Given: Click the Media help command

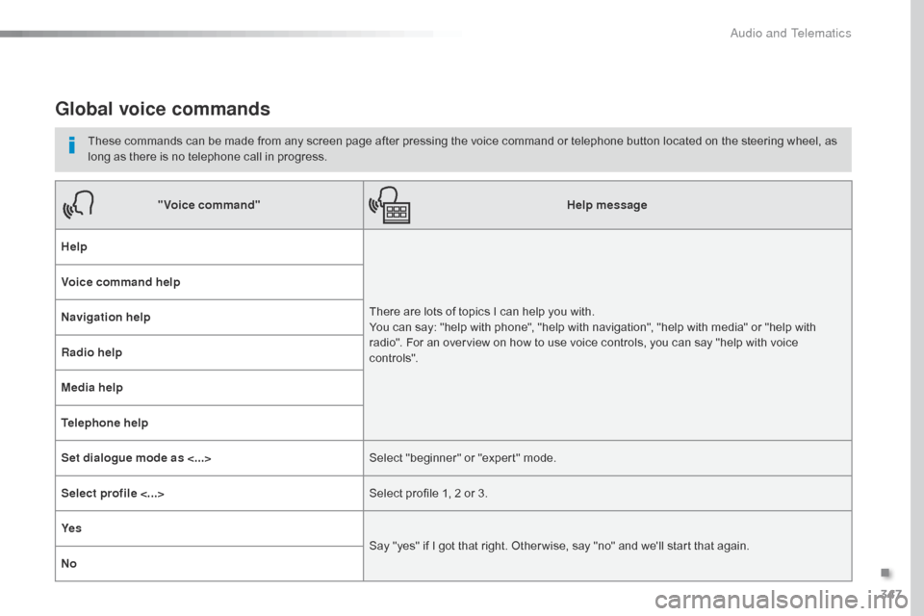Looking at the screenshot, I should pos(92,387).
